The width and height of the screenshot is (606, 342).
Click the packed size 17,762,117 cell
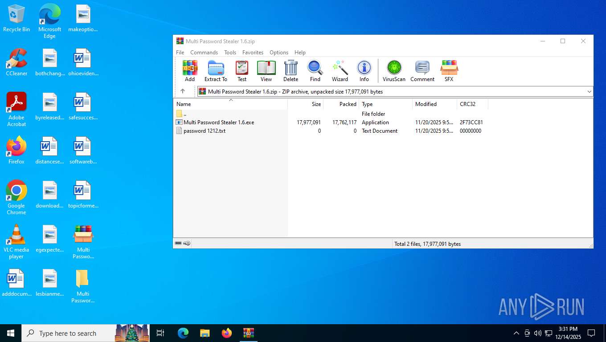point(344,122)
